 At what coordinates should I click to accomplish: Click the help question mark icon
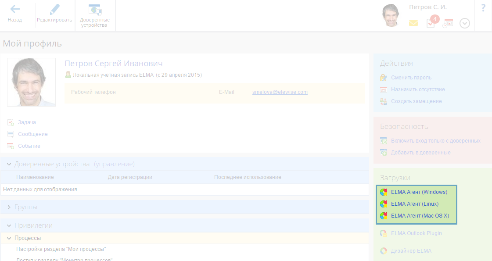(x=483, y=8)
